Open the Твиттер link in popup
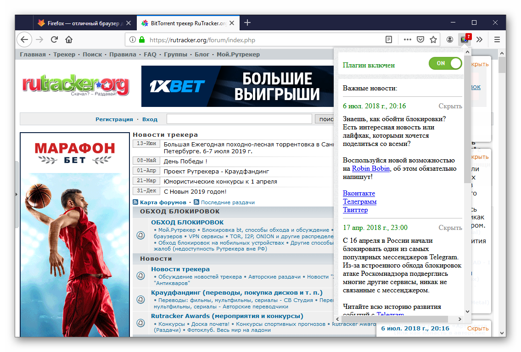521x352 pixels. coord(355,210)
